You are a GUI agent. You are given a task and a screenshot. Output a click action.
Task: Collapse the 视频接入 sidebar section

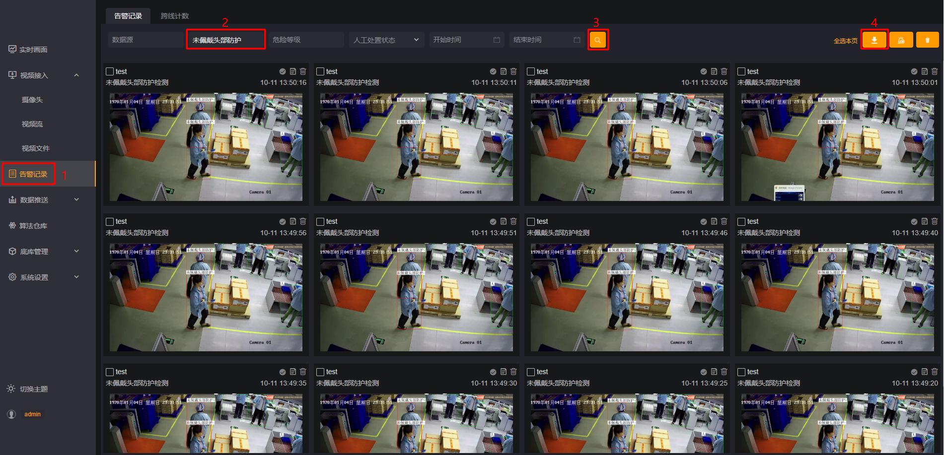[x=76, y=75]
